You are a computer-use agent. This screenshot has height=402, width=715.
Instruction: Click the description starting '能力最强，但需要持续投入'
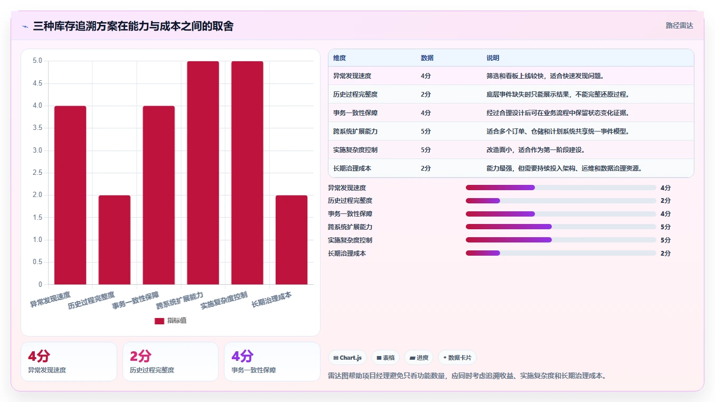click(565, 169)
